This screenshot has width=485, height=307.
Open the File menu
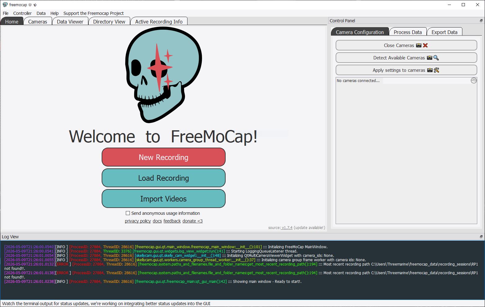click(6, 13)
